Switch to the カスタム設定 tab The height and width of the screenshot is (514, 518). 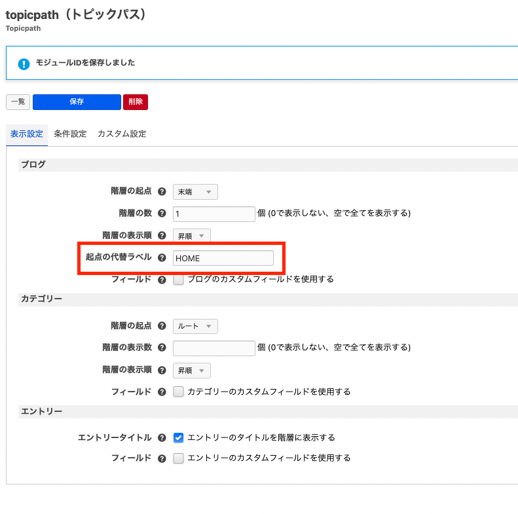[x=122, y=134]
